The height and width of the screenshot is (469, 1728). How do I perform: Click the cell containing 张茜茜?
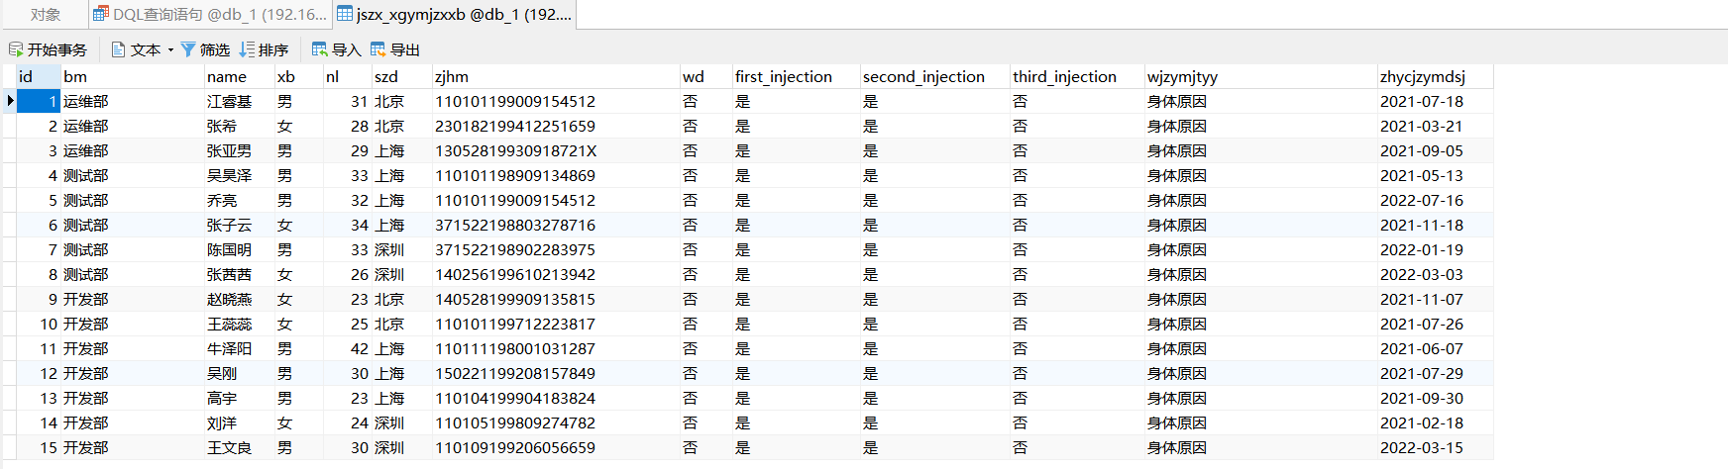229,274
